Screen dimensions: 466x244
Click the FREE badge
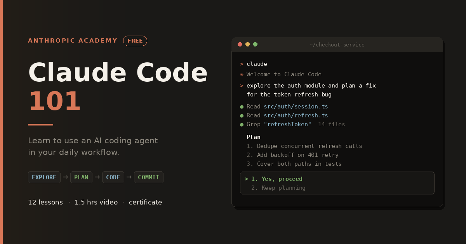(x=135, y=41)
